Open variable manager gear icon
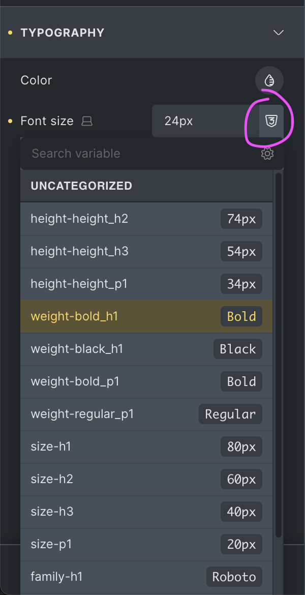305x595 pixels. (x=267, y=154)
